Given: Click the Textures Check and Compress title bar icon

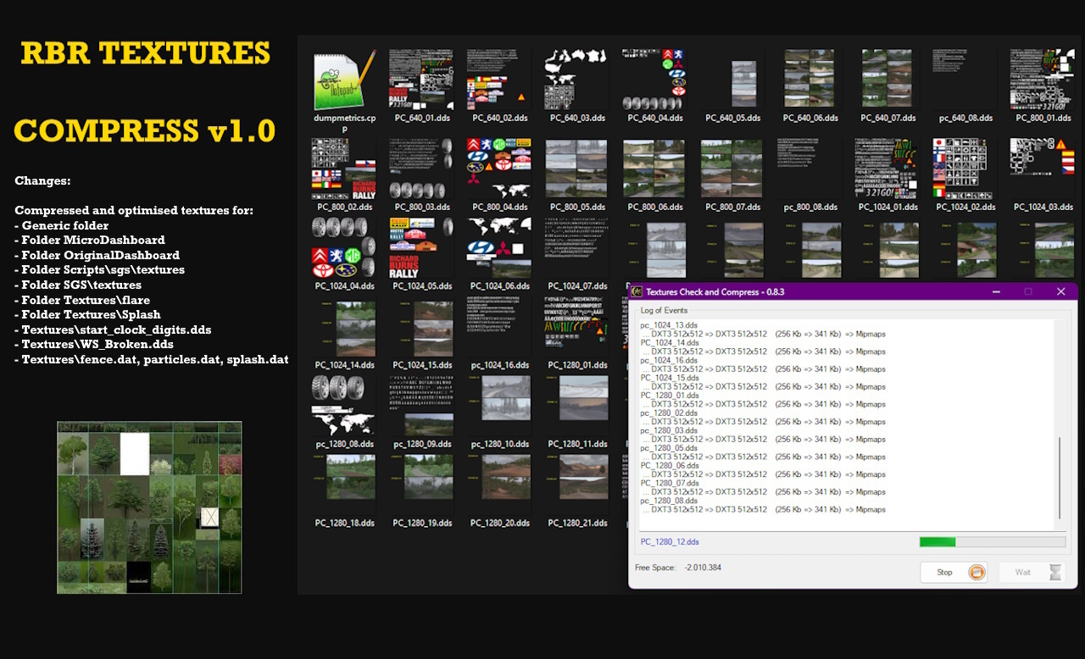Looking at the screenshot, I should point(636,291).
